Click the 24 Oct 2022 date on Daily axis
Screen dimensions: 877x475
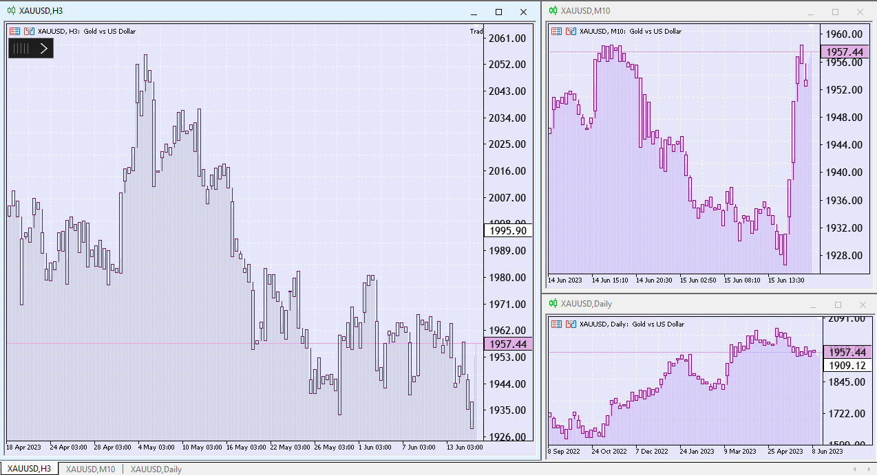[x=609, y=452]
